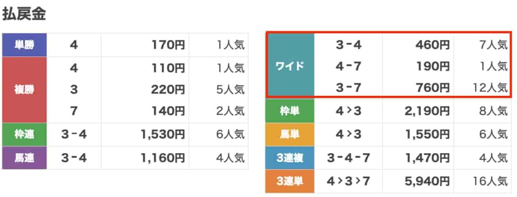Click the 払戻金 heading
Screen dimensions: 517x197
pos(24,15)
